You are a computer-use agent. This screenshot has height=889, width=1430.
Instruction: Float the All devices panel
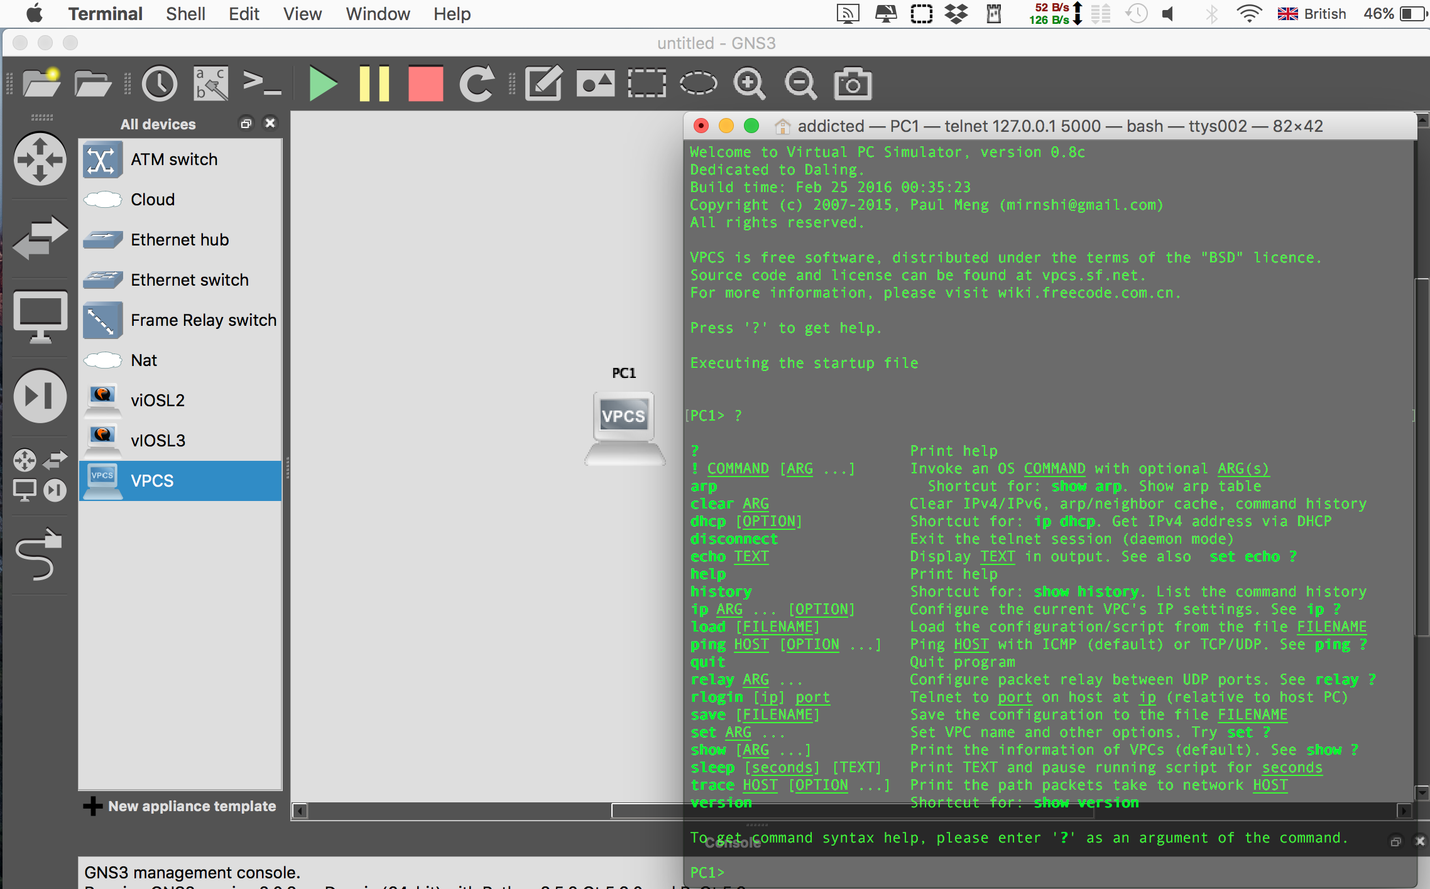[x=246, y=124]
